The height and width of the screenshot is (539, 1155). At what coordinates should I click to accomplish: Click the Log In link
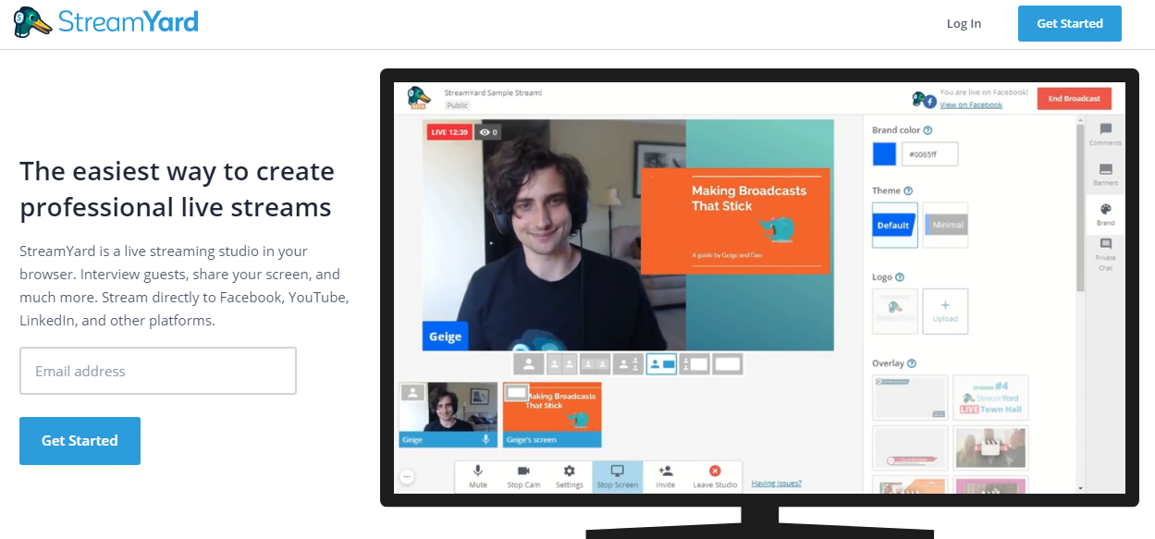[x=964, y=24]
